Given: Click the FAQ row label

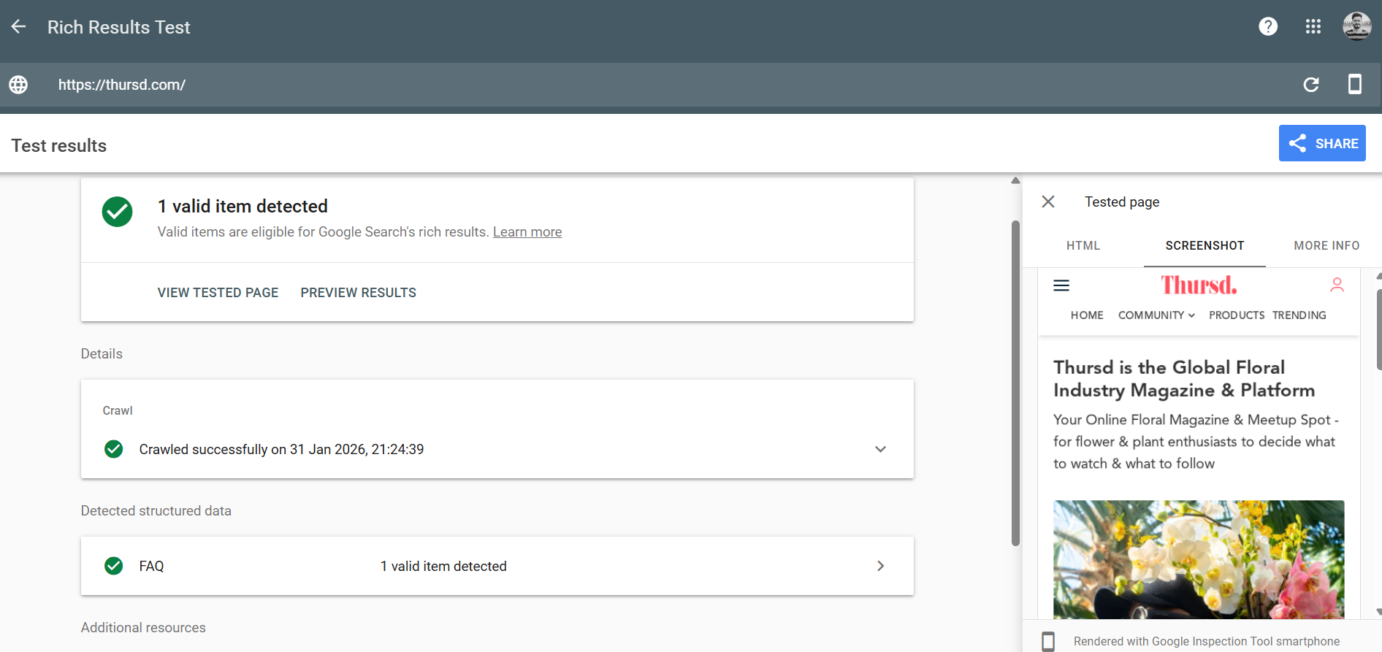Looking at the screenshot, I should 151,567.
